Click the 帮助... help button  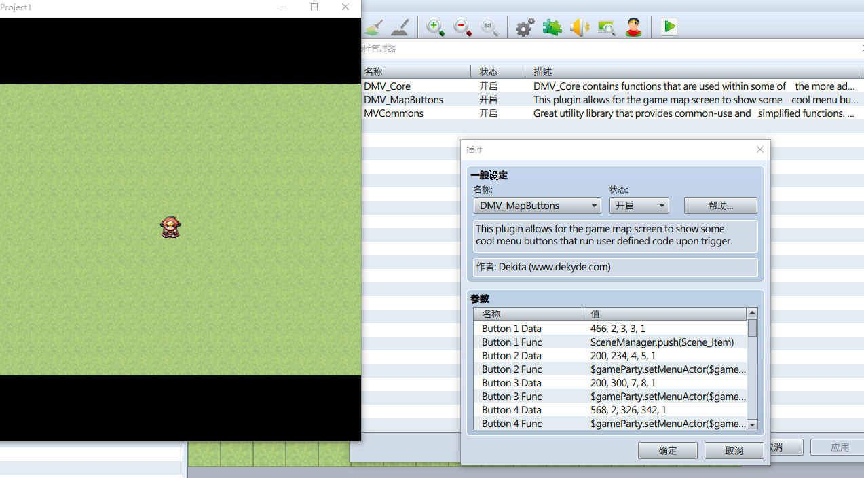720,206
